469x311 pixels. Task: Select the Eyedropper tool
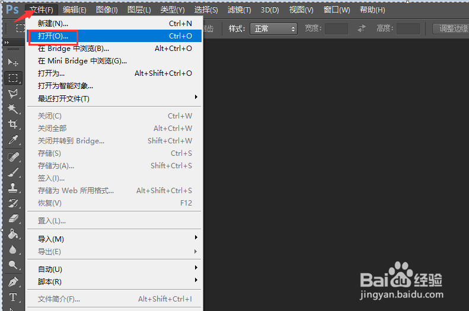tap(13, 140)
